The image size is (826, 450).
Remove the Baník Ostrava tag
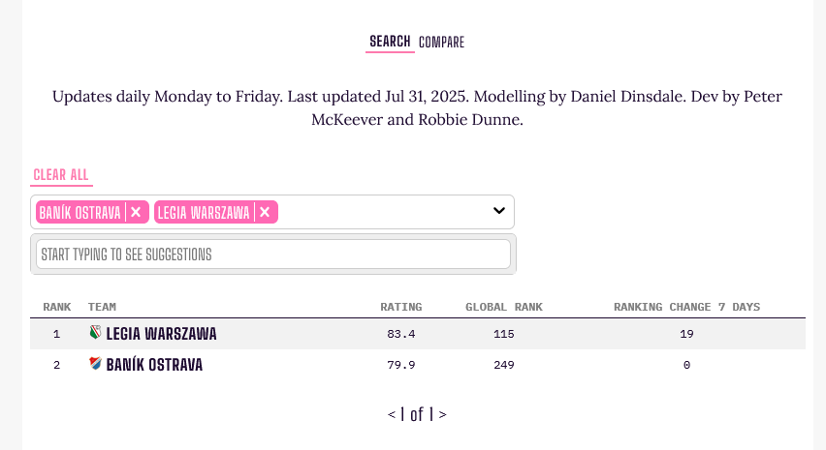[136, 212]
